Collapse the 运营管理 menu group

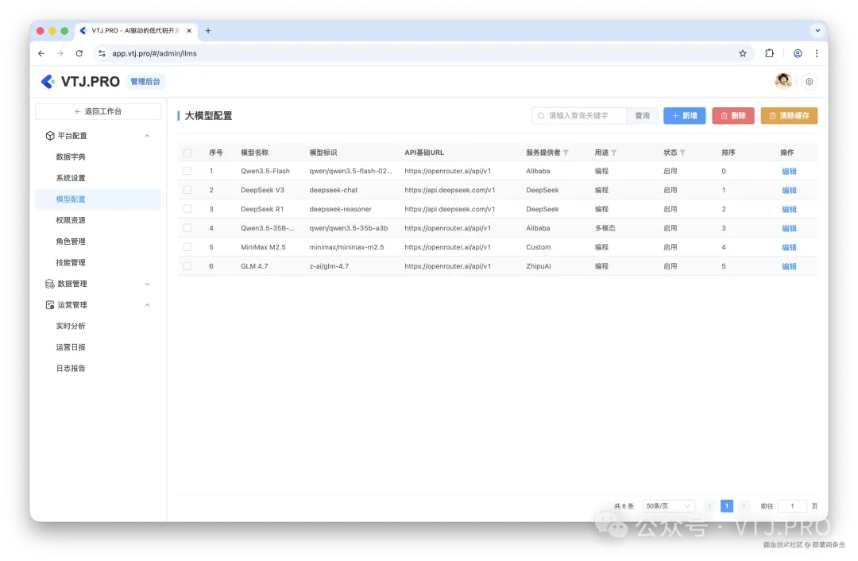pos(147,305)
